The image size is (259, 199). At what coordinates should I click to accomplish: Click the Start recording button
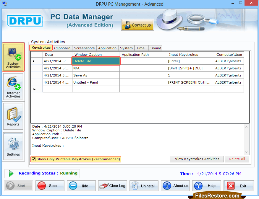click(x=19, y=186)
